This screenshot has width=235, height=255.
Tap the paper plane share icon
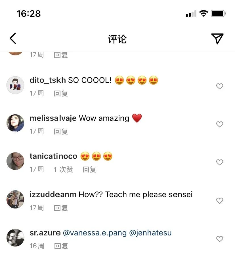pos(217,39)
